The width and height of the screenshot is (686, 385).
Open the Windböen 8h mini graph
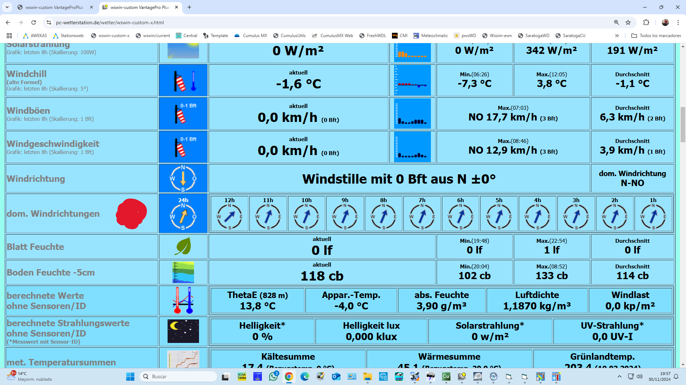click(x=412, y=114)
